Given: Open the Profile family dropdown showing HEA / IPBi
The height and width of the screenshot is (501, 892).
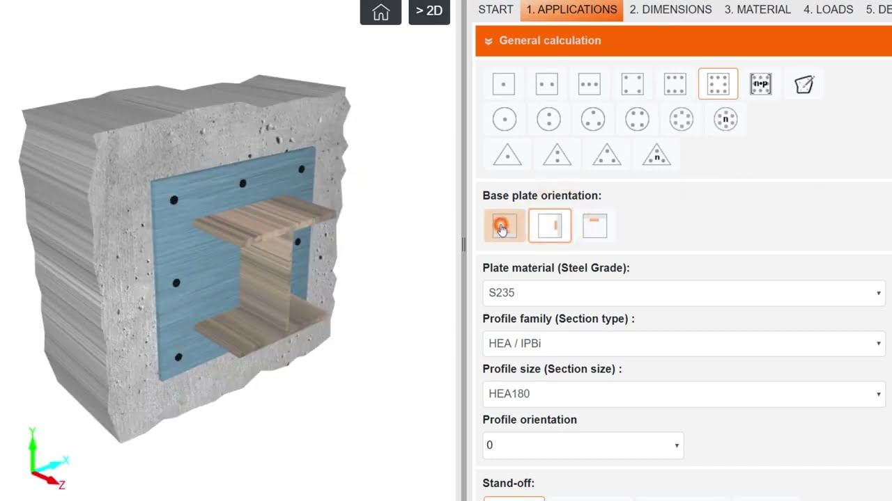Looking at the screenshot, I should (x=684, y=343).
